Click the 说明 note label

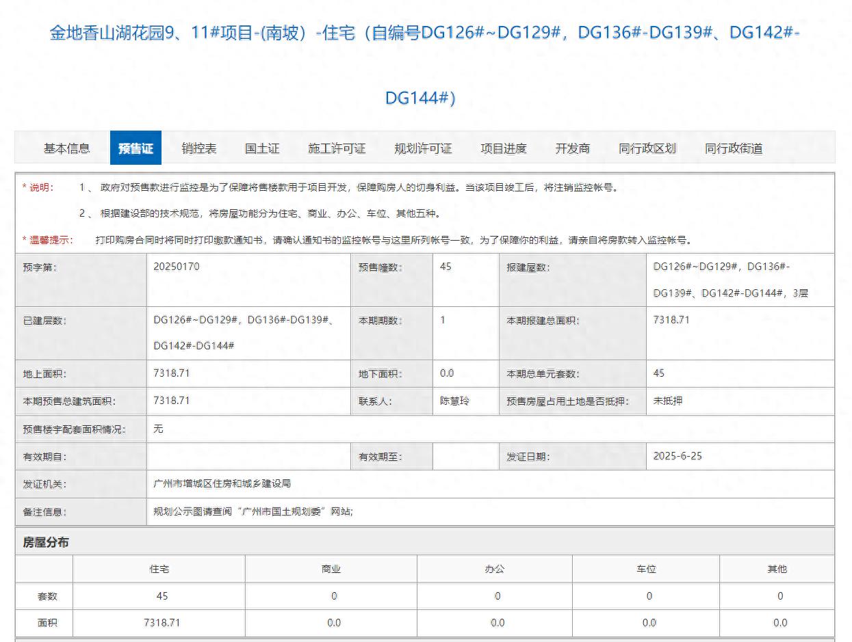click(38, 187)
